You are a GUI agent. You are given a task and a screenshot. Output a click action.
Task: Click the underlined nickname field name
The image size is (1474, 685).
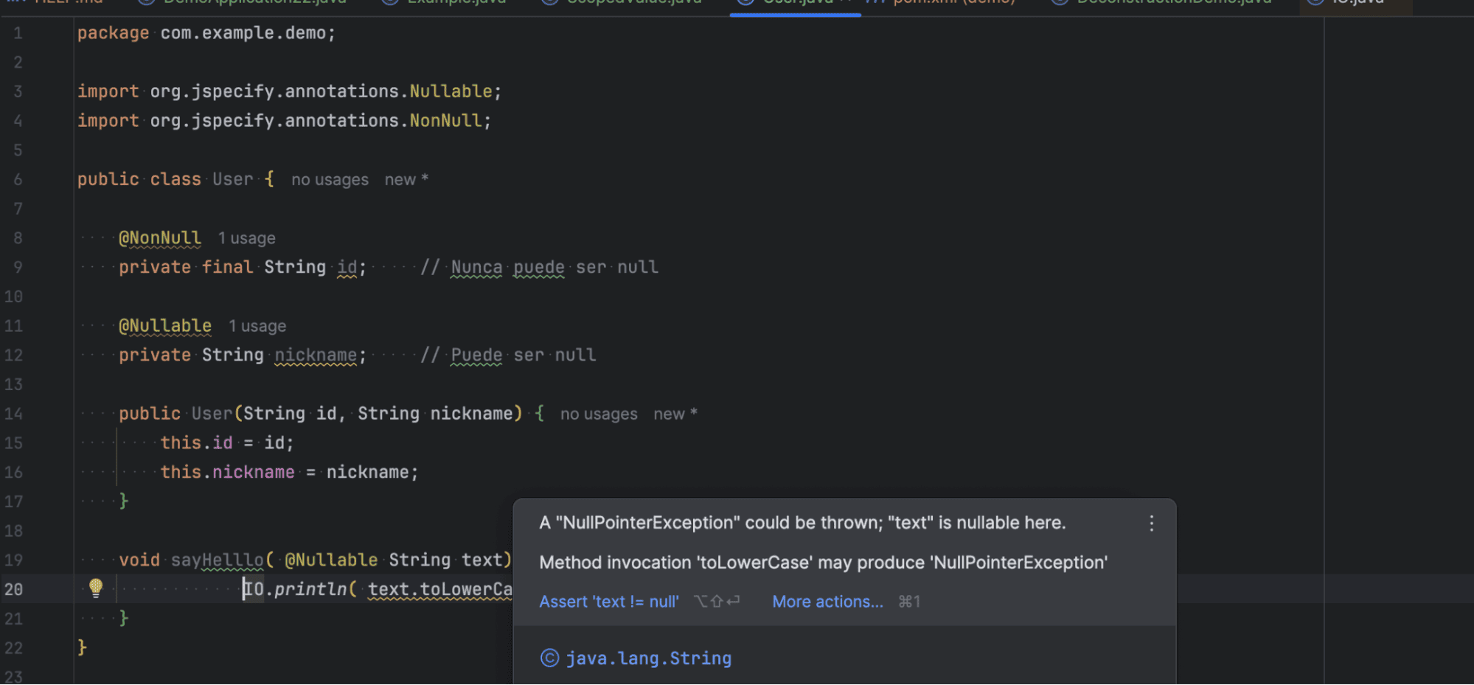(x=316, y=355)
